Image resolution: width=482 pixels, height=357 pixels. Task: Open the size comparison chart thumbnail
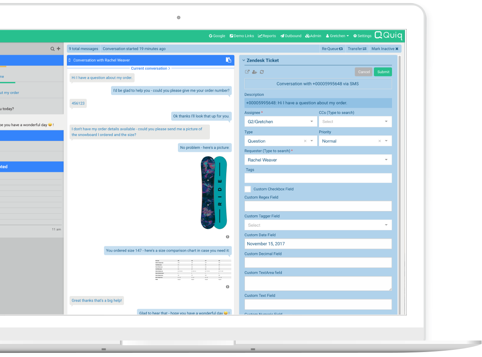point(193,270)
